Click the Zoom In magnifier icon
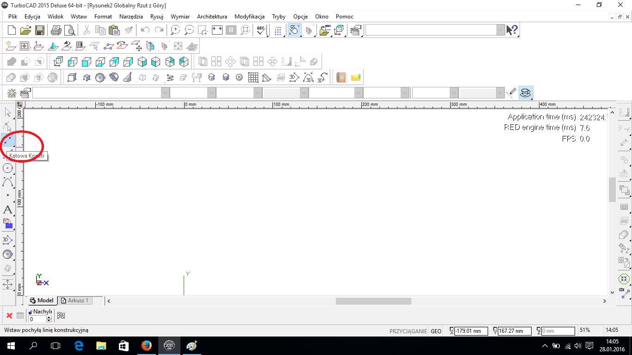 [x=175, y=31]
